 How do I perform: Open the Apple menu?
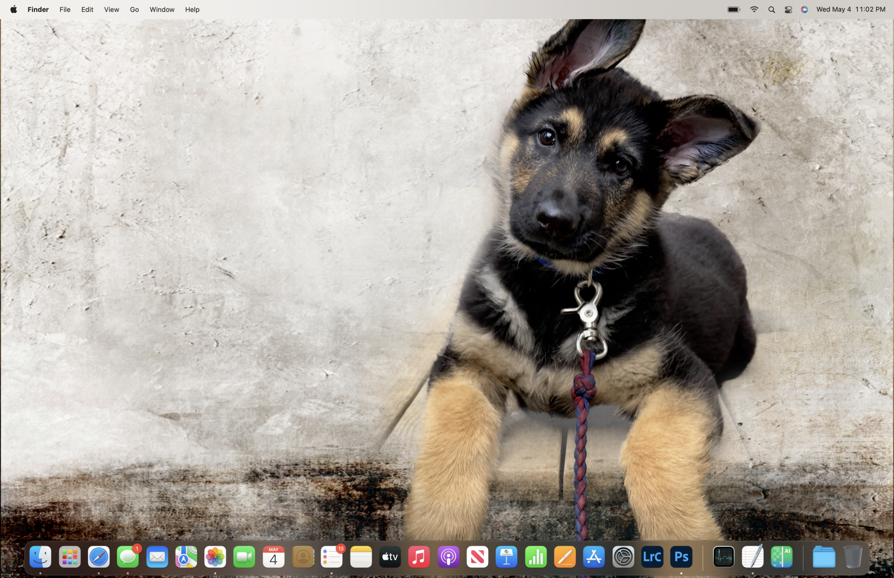13,9
